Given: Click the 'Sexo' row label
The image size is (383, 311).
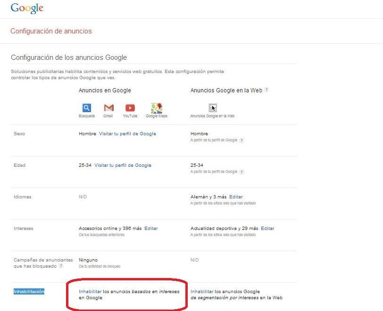Looking at the screenshot, I should coord(19,134).
